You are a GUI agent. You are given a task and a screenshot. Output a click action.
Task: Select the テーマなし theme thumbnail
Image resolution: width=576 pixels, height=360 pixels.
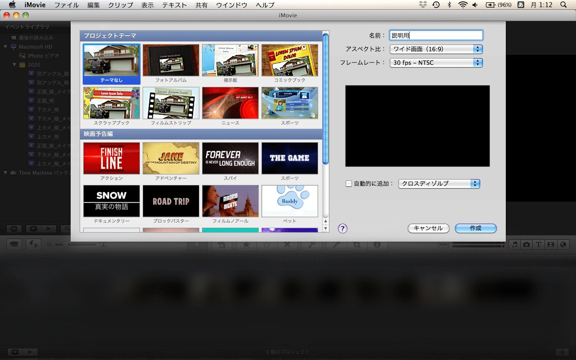tap(112, 63)
